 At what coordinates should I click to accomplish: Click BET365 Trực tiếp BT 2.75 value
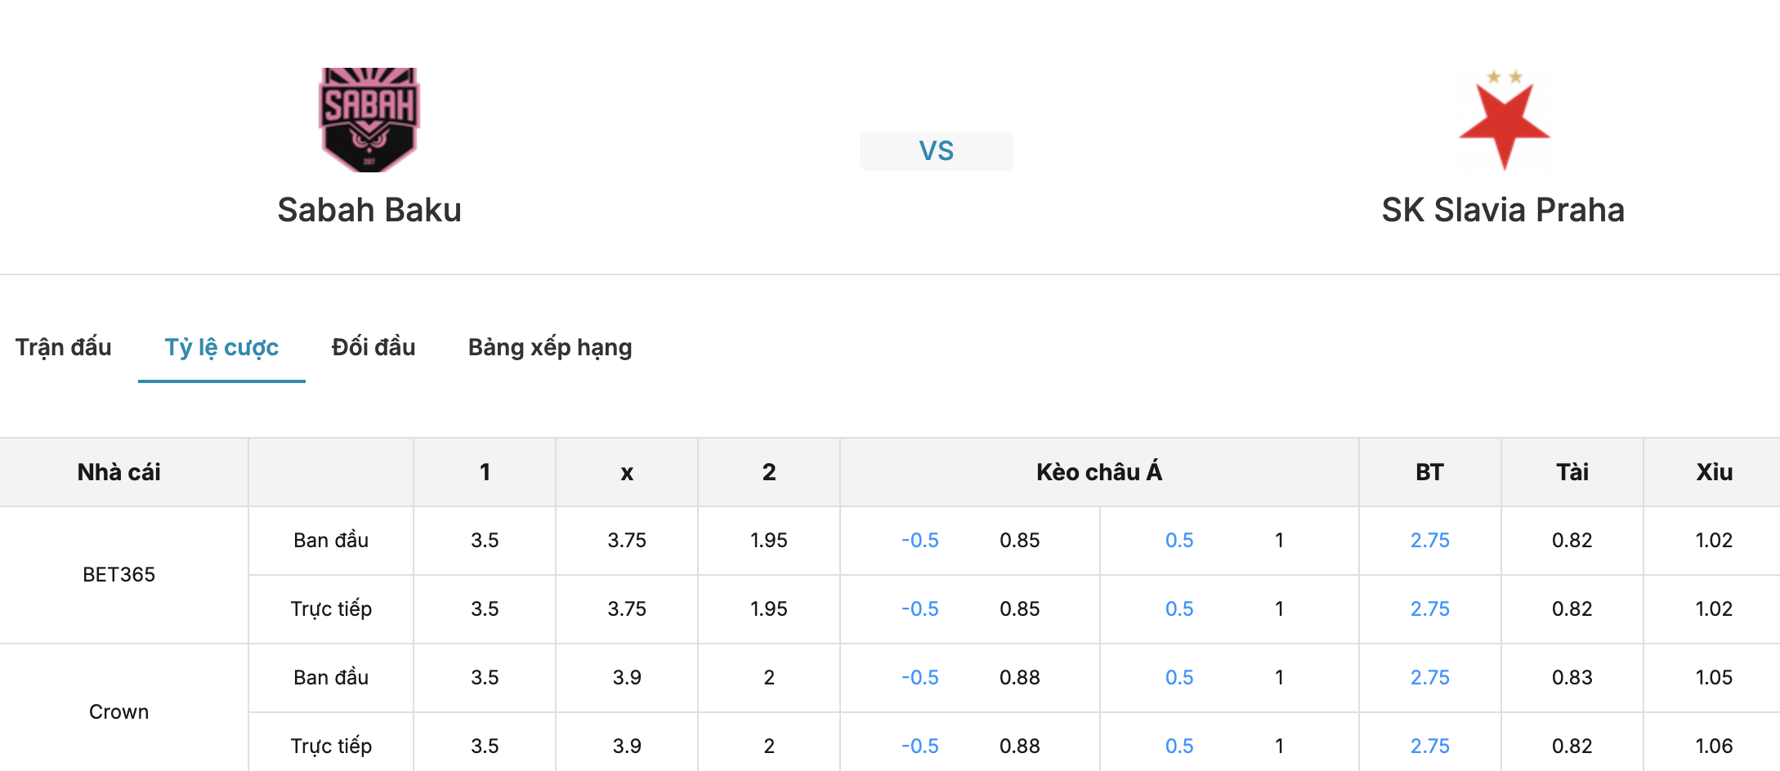1429,609
